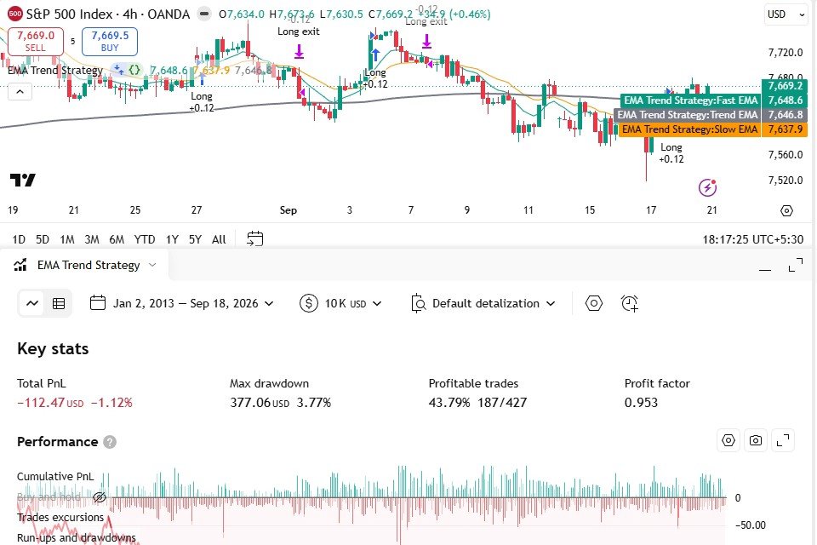This screenshot has height=545, width=817.
Task: Open Performance chart settings hexagon icon
Action: [728, 441]
